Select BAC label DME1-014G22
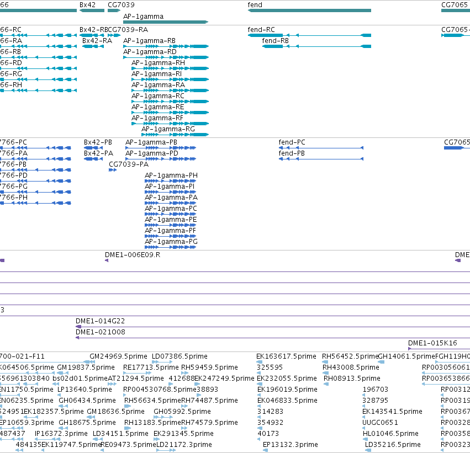The width and height of the screenshot is (470, 453). pyautogui.click(x=100, y=321)
